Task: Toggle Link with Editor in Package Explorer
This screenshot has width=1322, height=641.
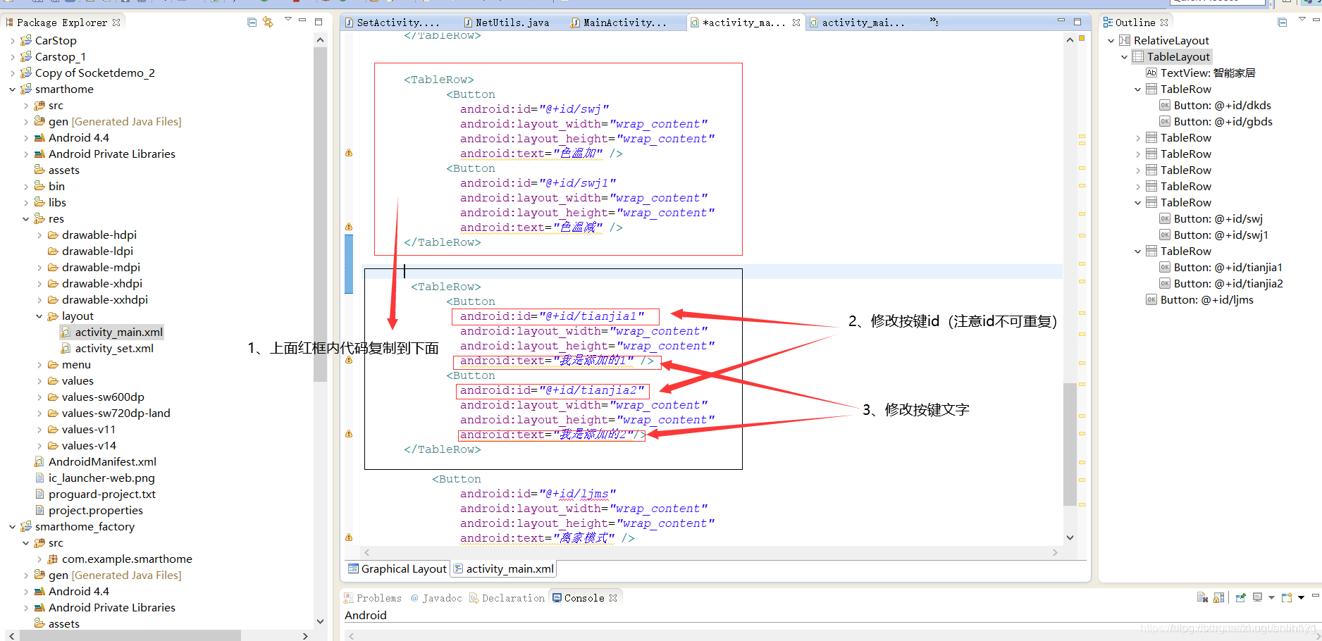Action: point(268,23)
